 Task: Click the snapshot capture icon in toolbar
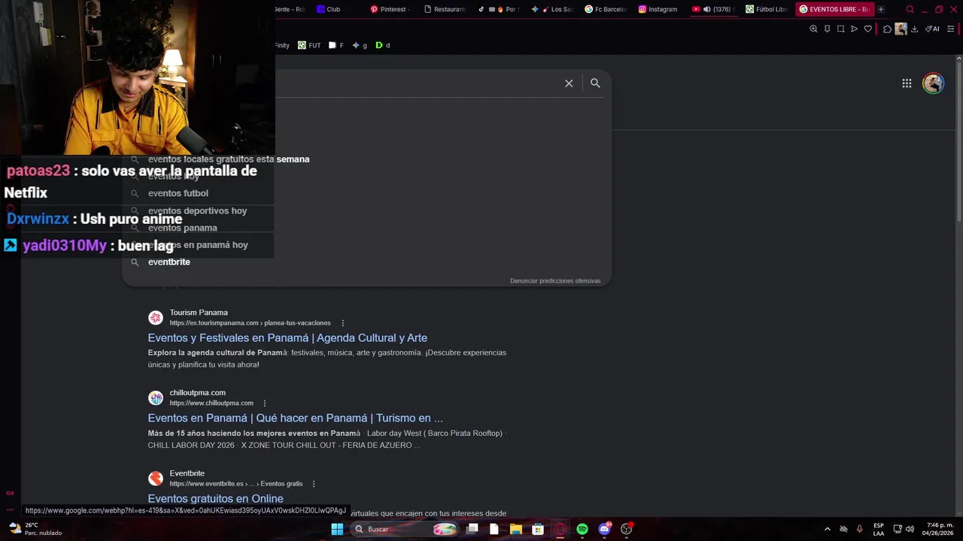(840, 29)
